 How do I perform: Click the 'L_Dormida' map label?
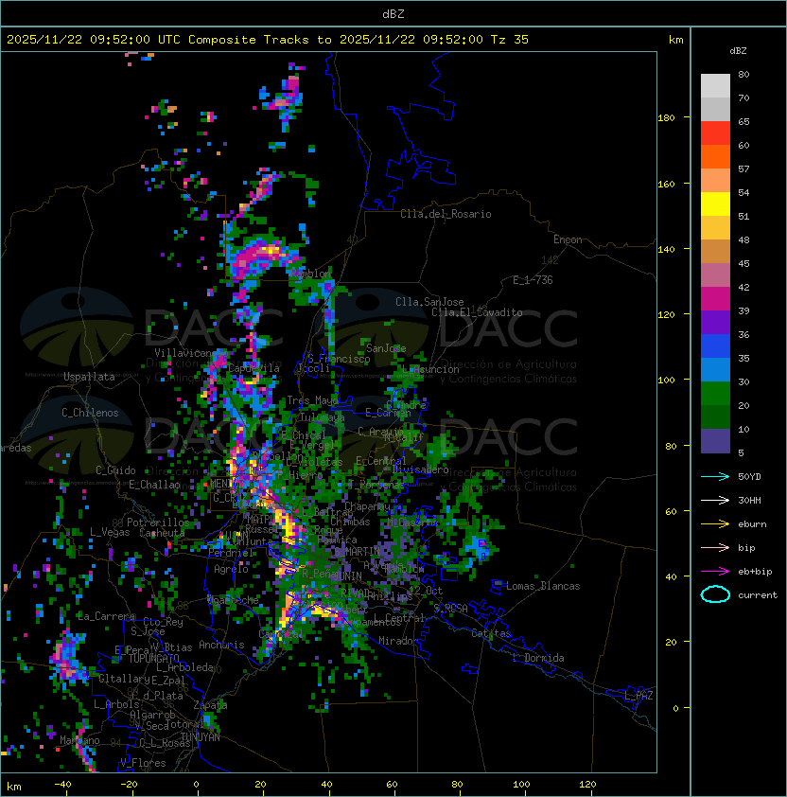[538, 658]
